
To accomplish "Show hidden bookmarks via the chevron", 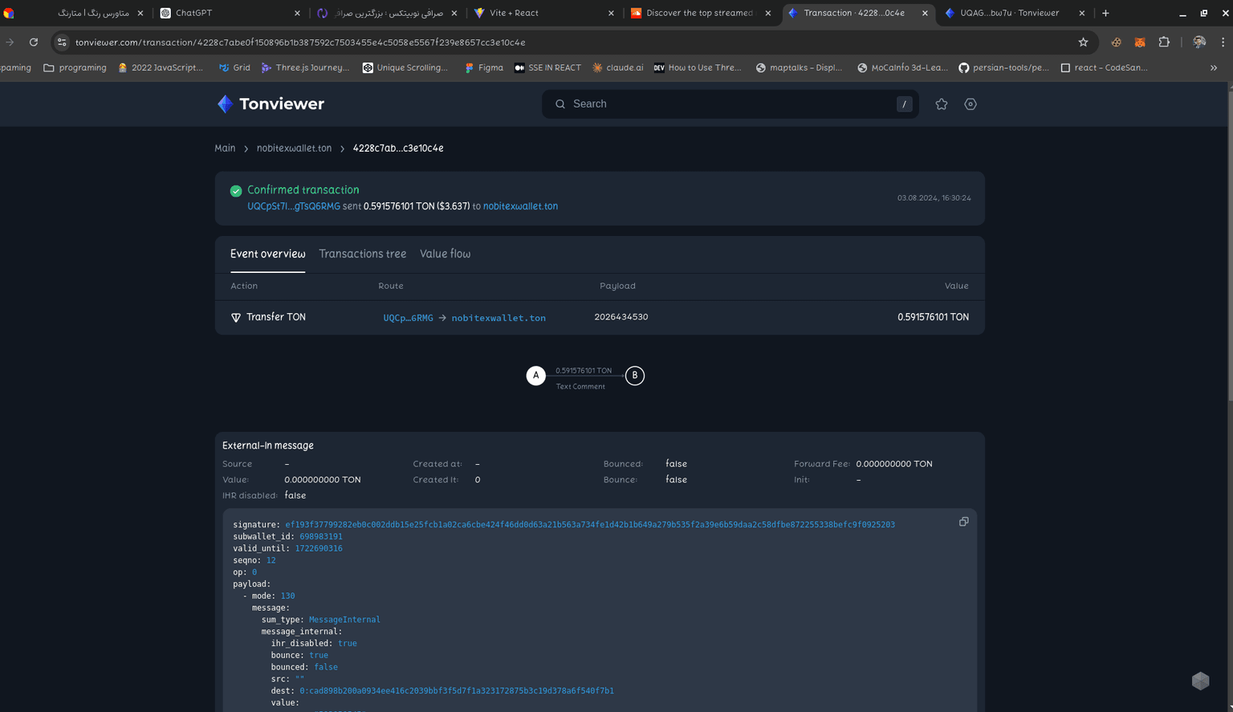I will [1213, 68].
